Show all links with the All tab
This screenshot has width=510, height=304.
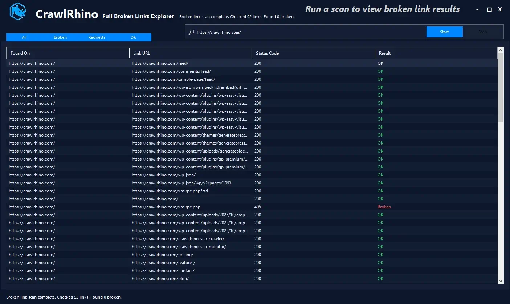pos(24,37)
